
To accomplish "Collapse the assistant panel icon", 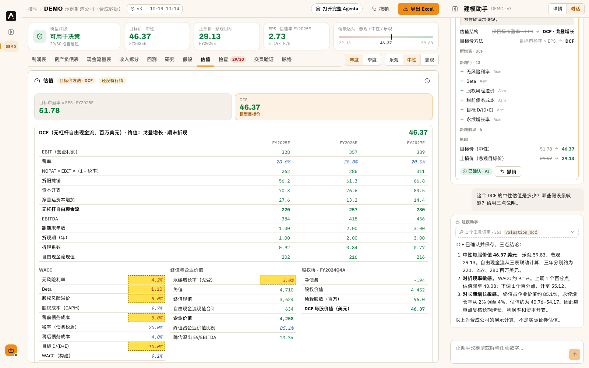I will coord(455,9).
